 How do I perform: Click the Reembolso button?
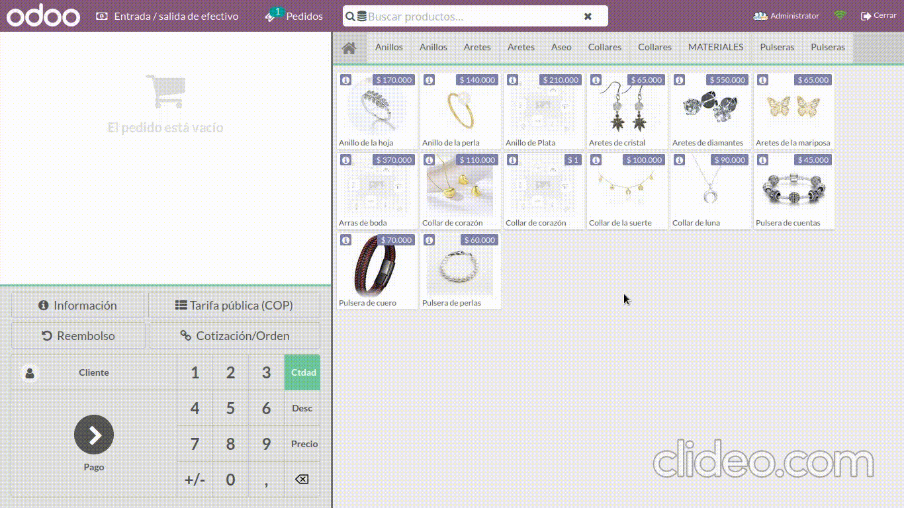(78, 336)
